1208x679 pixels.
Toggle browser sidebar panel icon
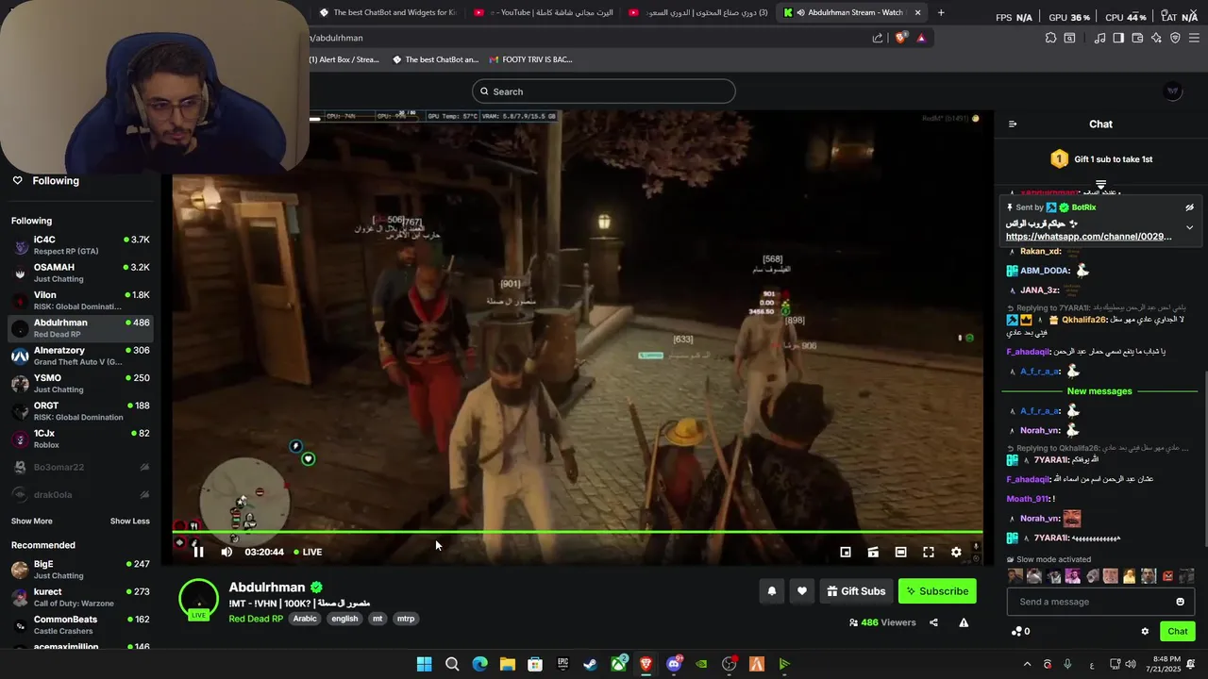coord(1118,38)
